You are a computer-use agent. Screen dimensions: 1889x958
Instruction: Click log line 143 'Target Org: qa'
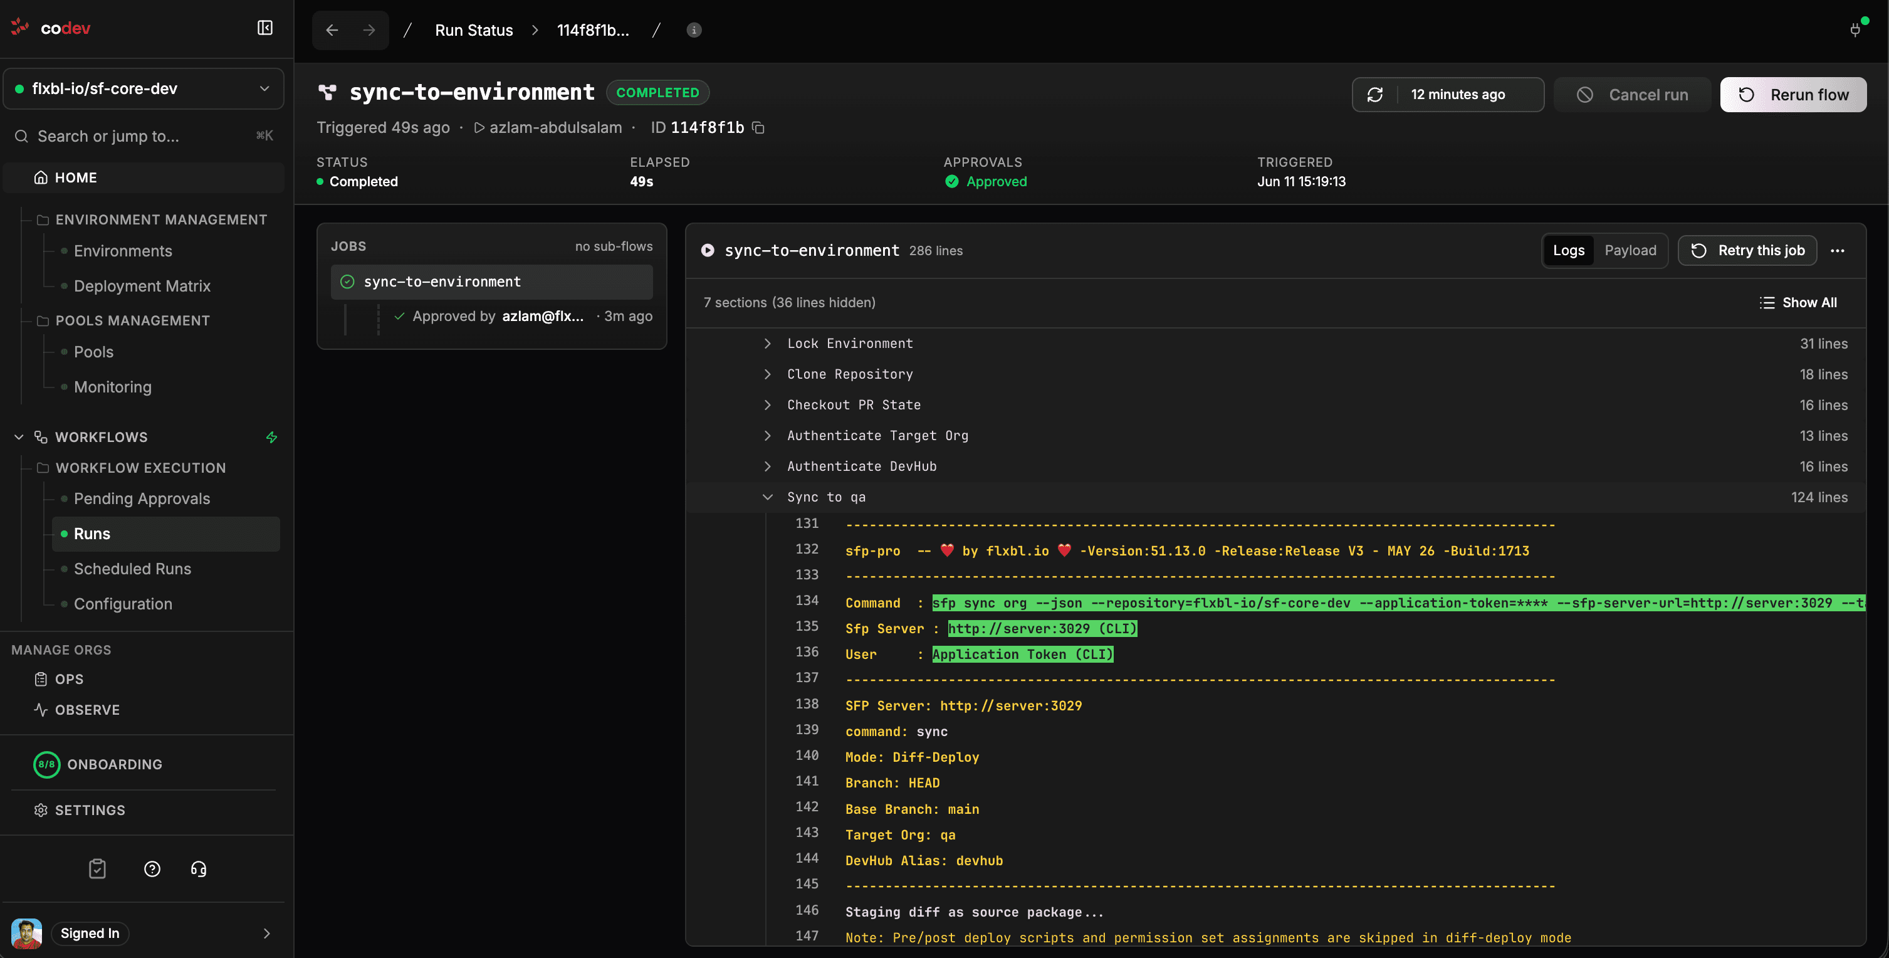pyautogui.click(x=901, y=834)
